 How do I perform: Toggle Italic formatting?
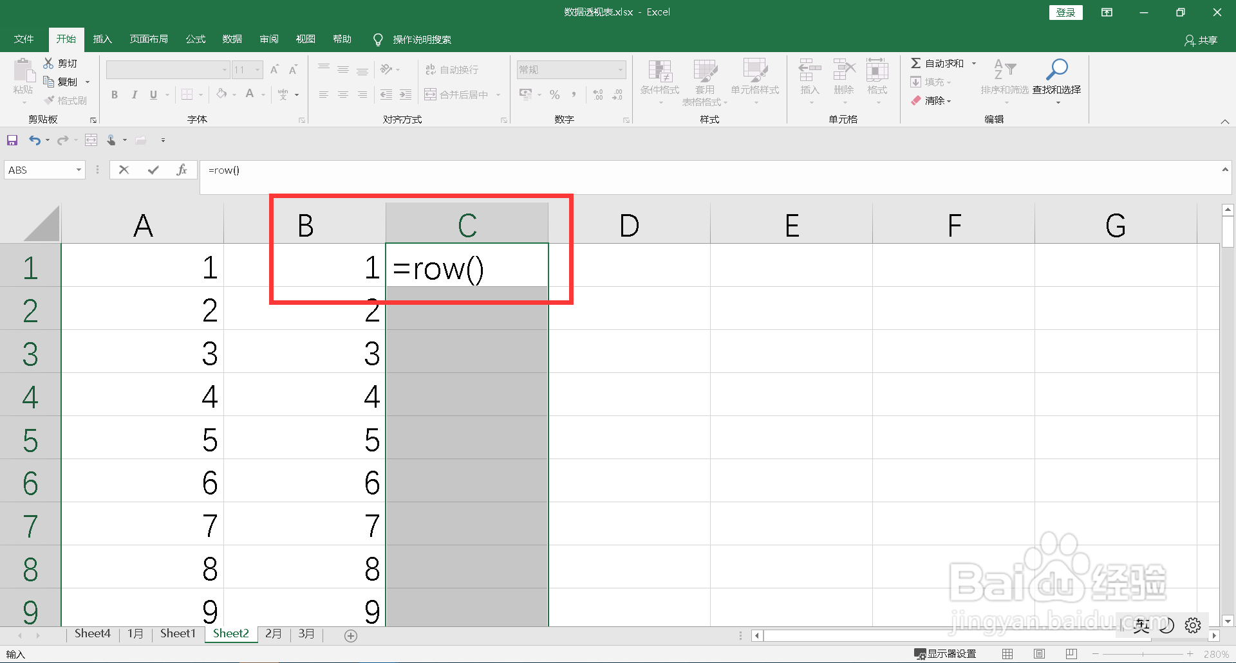(134, 95)
